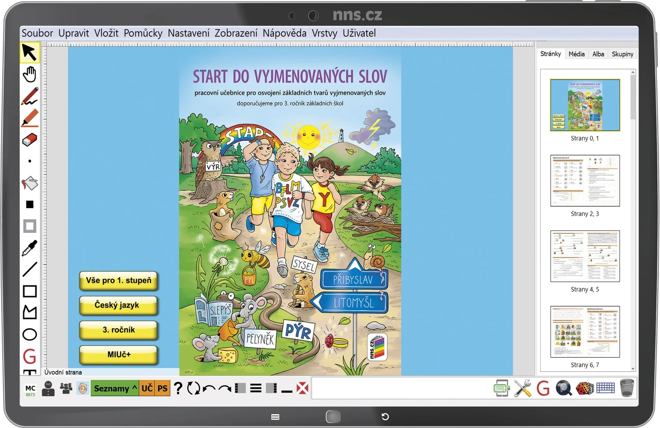Click the globe search magnifier icon
The width and height of the screenshot is (660, 428).
[x=564, y=388]
